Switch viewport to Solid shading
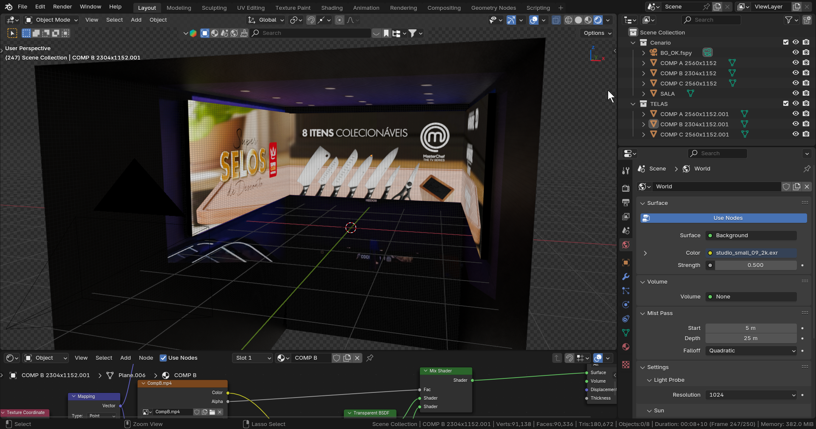The width and height of the screenshot is (816, 429). pos(578,20)
